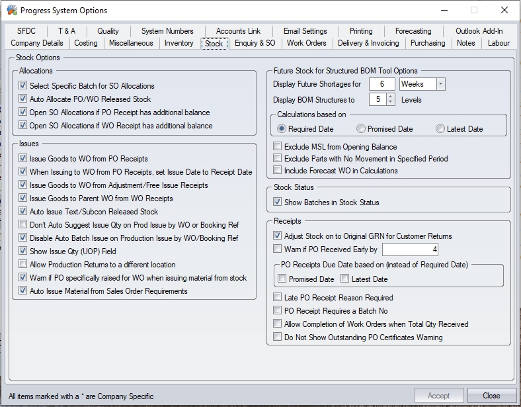Viewport: 521px width, 407px height.
Task: Toggle Auto Allocate PO/WO Released Stock
Action: click(23, 99)
